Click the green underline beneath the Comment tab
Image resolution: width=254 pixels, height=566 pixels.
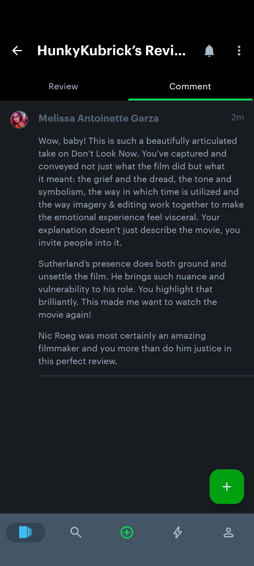coord(190,100)
